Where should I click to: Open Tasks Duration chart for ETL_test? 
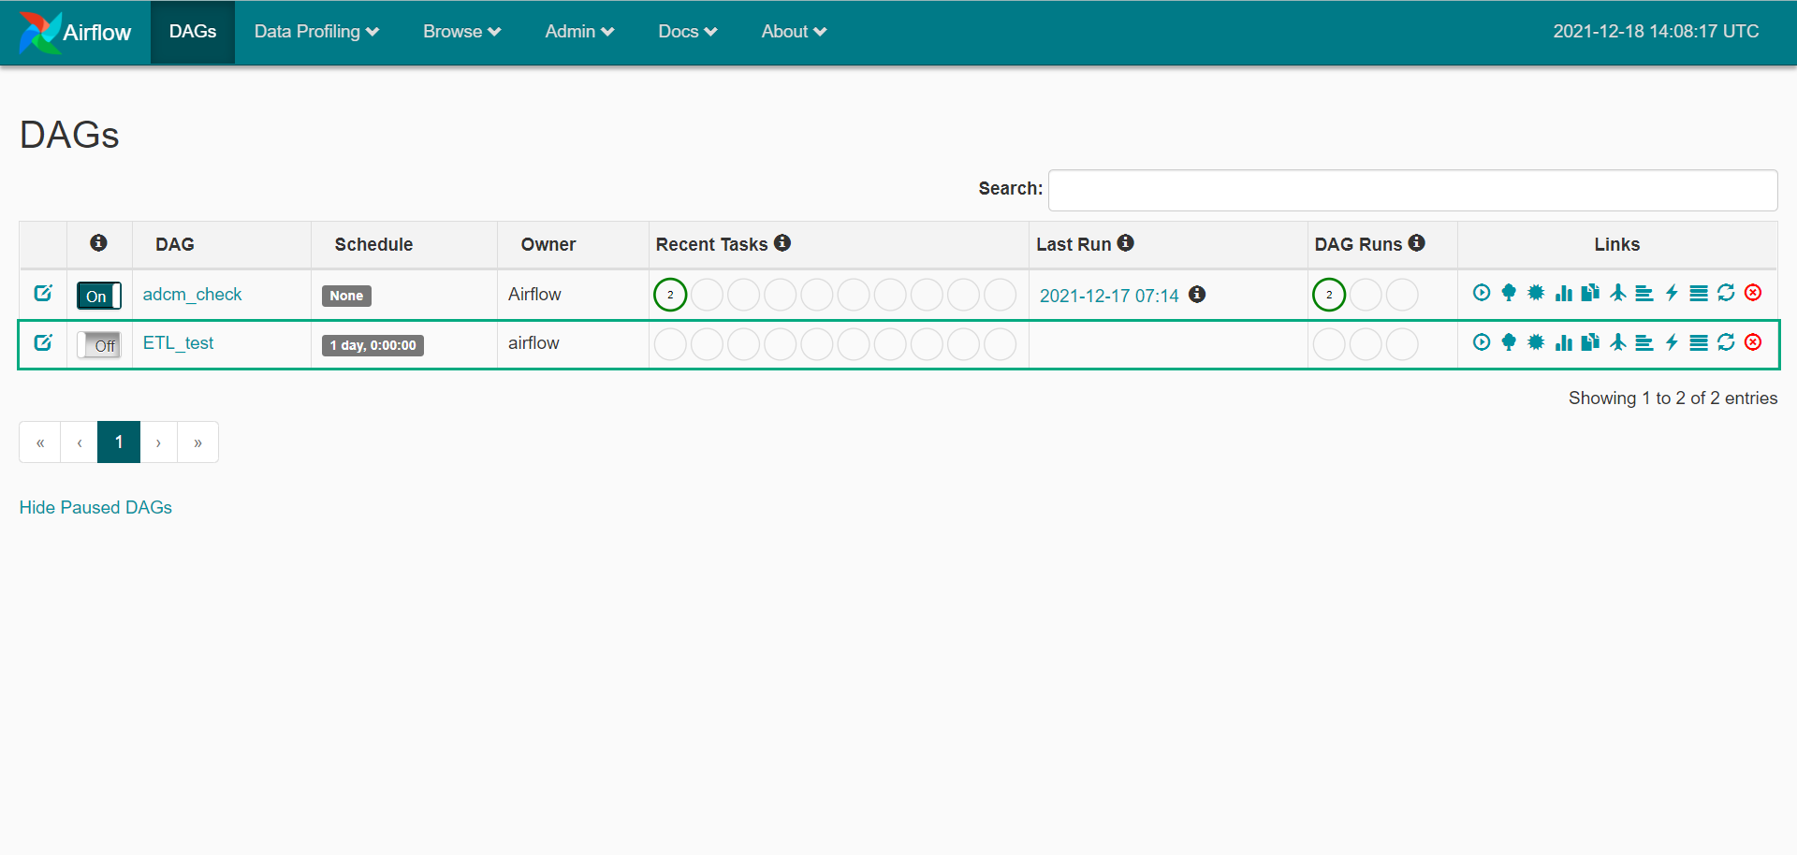click(1563, 342)
